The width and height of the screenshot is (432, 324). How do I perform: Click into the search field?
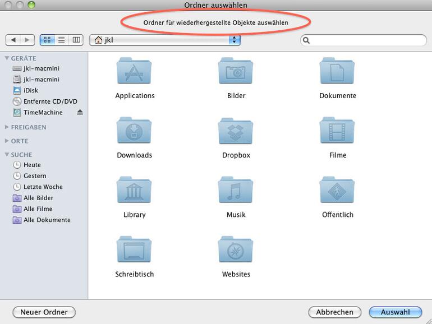tap(364, 40)
